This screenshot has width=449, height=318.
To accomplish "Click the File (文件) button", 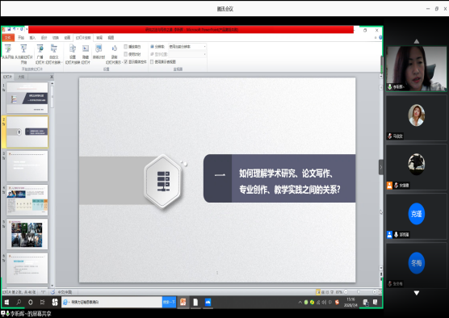I will click(x=8, y=38).
